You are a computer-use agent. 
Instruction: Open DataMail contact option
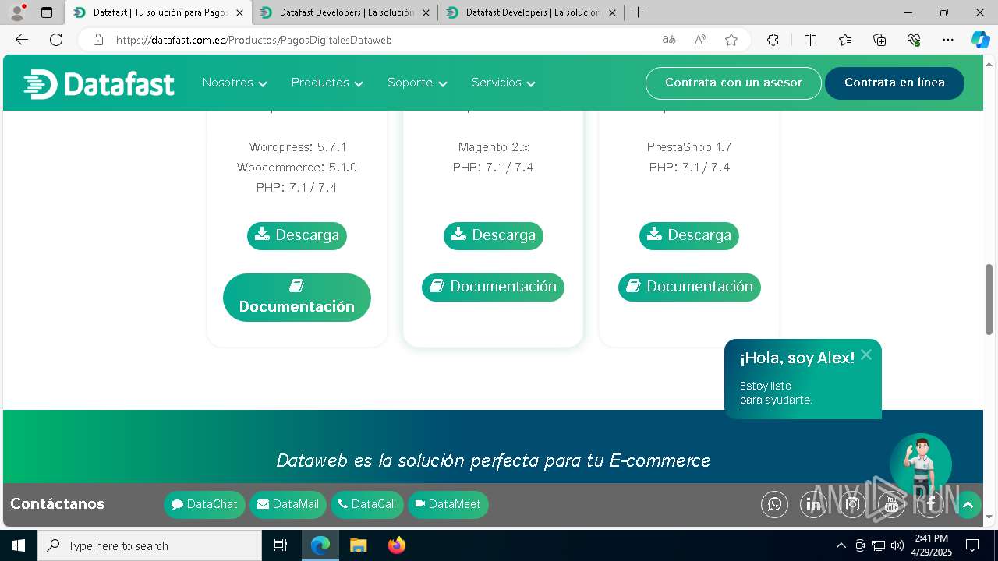point(288,504)
